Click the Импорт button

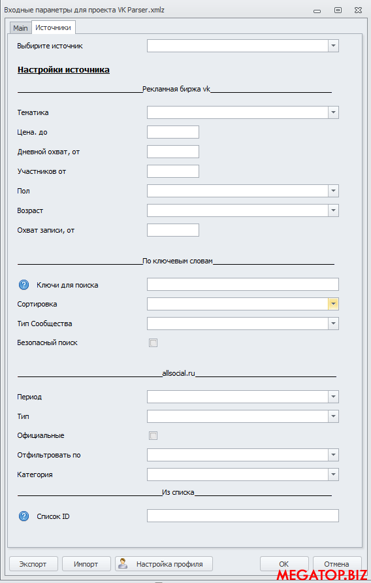pos(86,563)
